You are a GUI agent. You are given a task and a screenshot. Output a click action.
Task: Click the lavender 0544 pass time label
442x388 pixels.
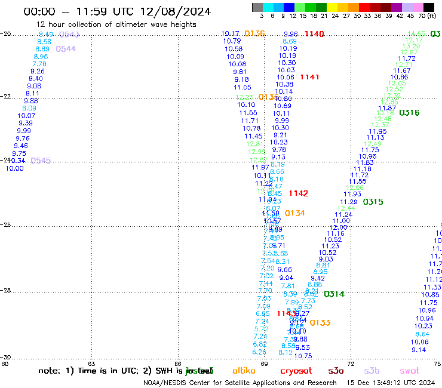66,49
